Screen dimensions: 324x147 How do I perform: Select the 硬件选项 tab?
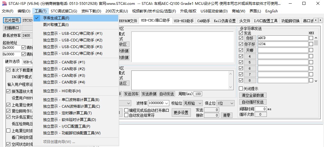pos(12,61)
